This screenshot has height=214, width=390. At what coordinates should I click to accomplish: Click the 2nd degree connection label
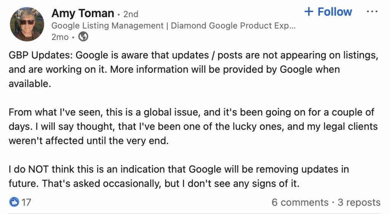[x=131, y=14]
